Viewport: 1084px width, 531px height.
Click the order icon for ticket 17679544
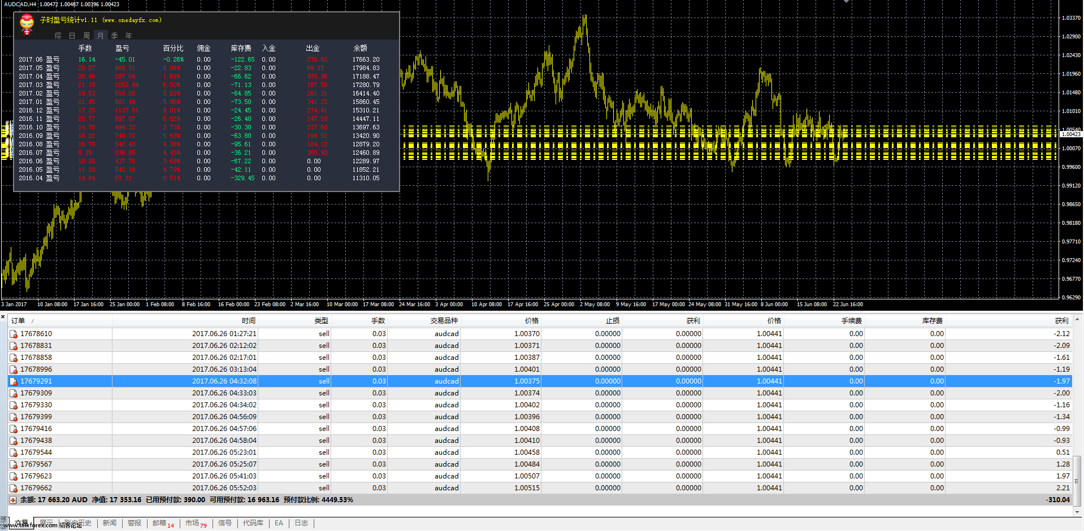tap(14, 452)
